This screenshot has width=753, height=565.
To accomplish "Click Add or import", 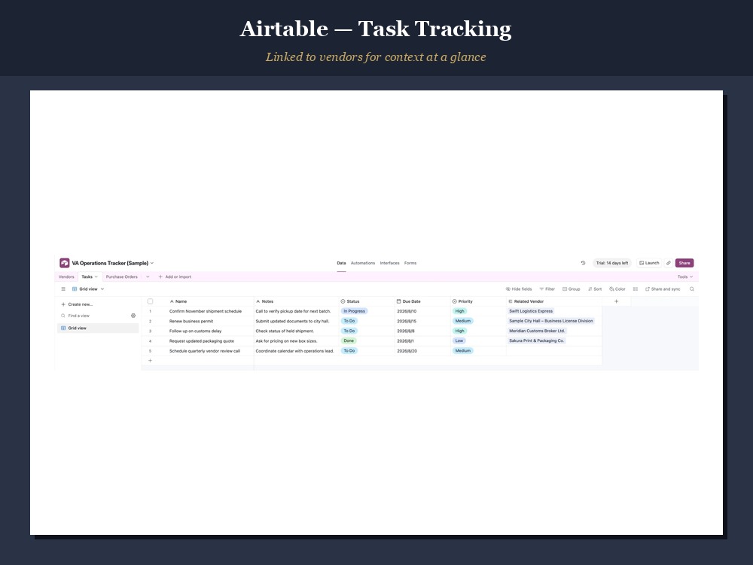I will click(175, 276).
